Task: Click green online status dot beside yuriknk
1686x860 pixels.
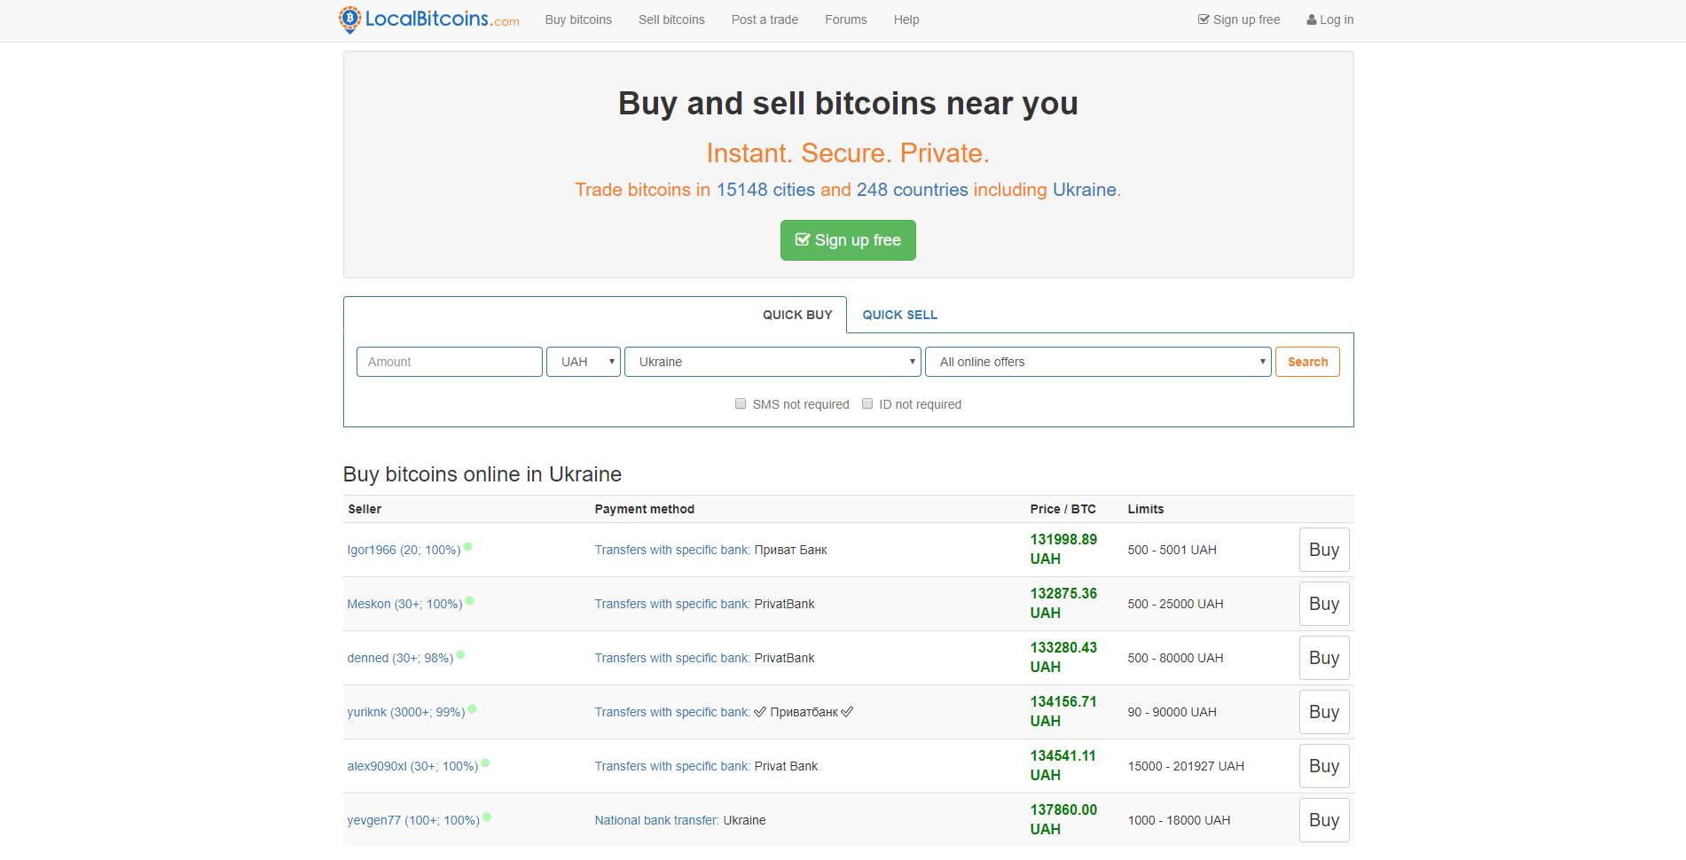Action: [x=473, y=709]
